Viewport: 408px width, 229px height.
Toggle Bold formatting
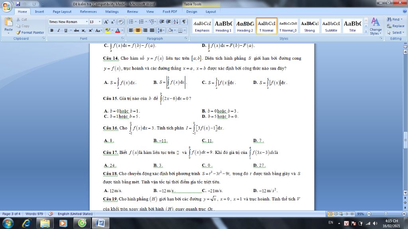pos(52,30)
